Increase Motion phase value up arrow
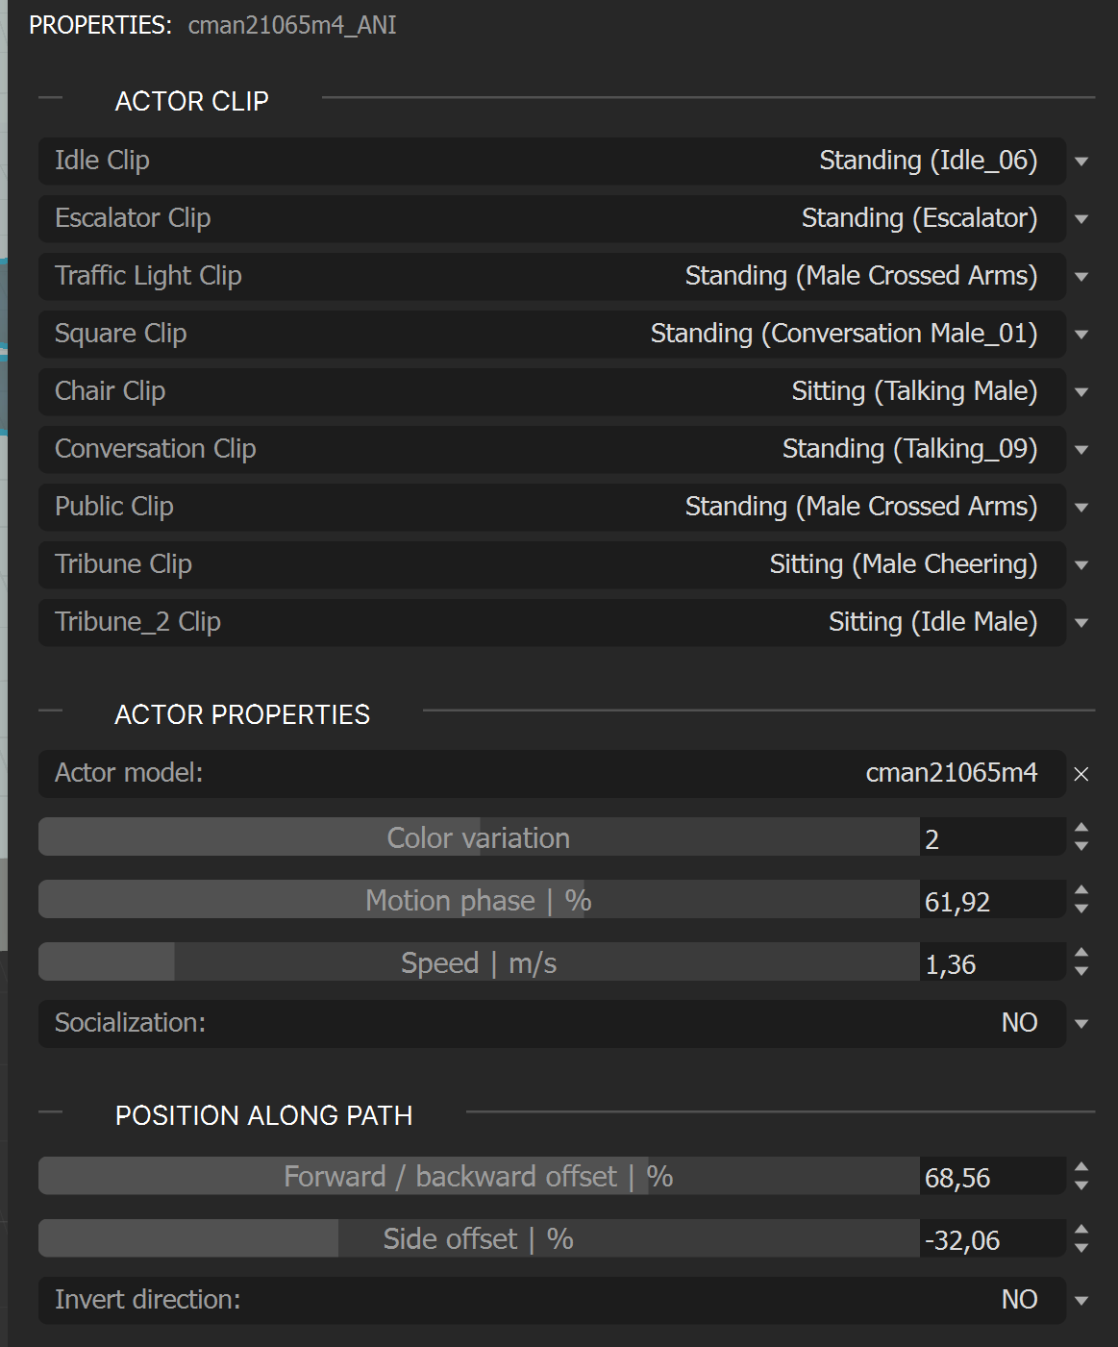 tap(1081, 890)
